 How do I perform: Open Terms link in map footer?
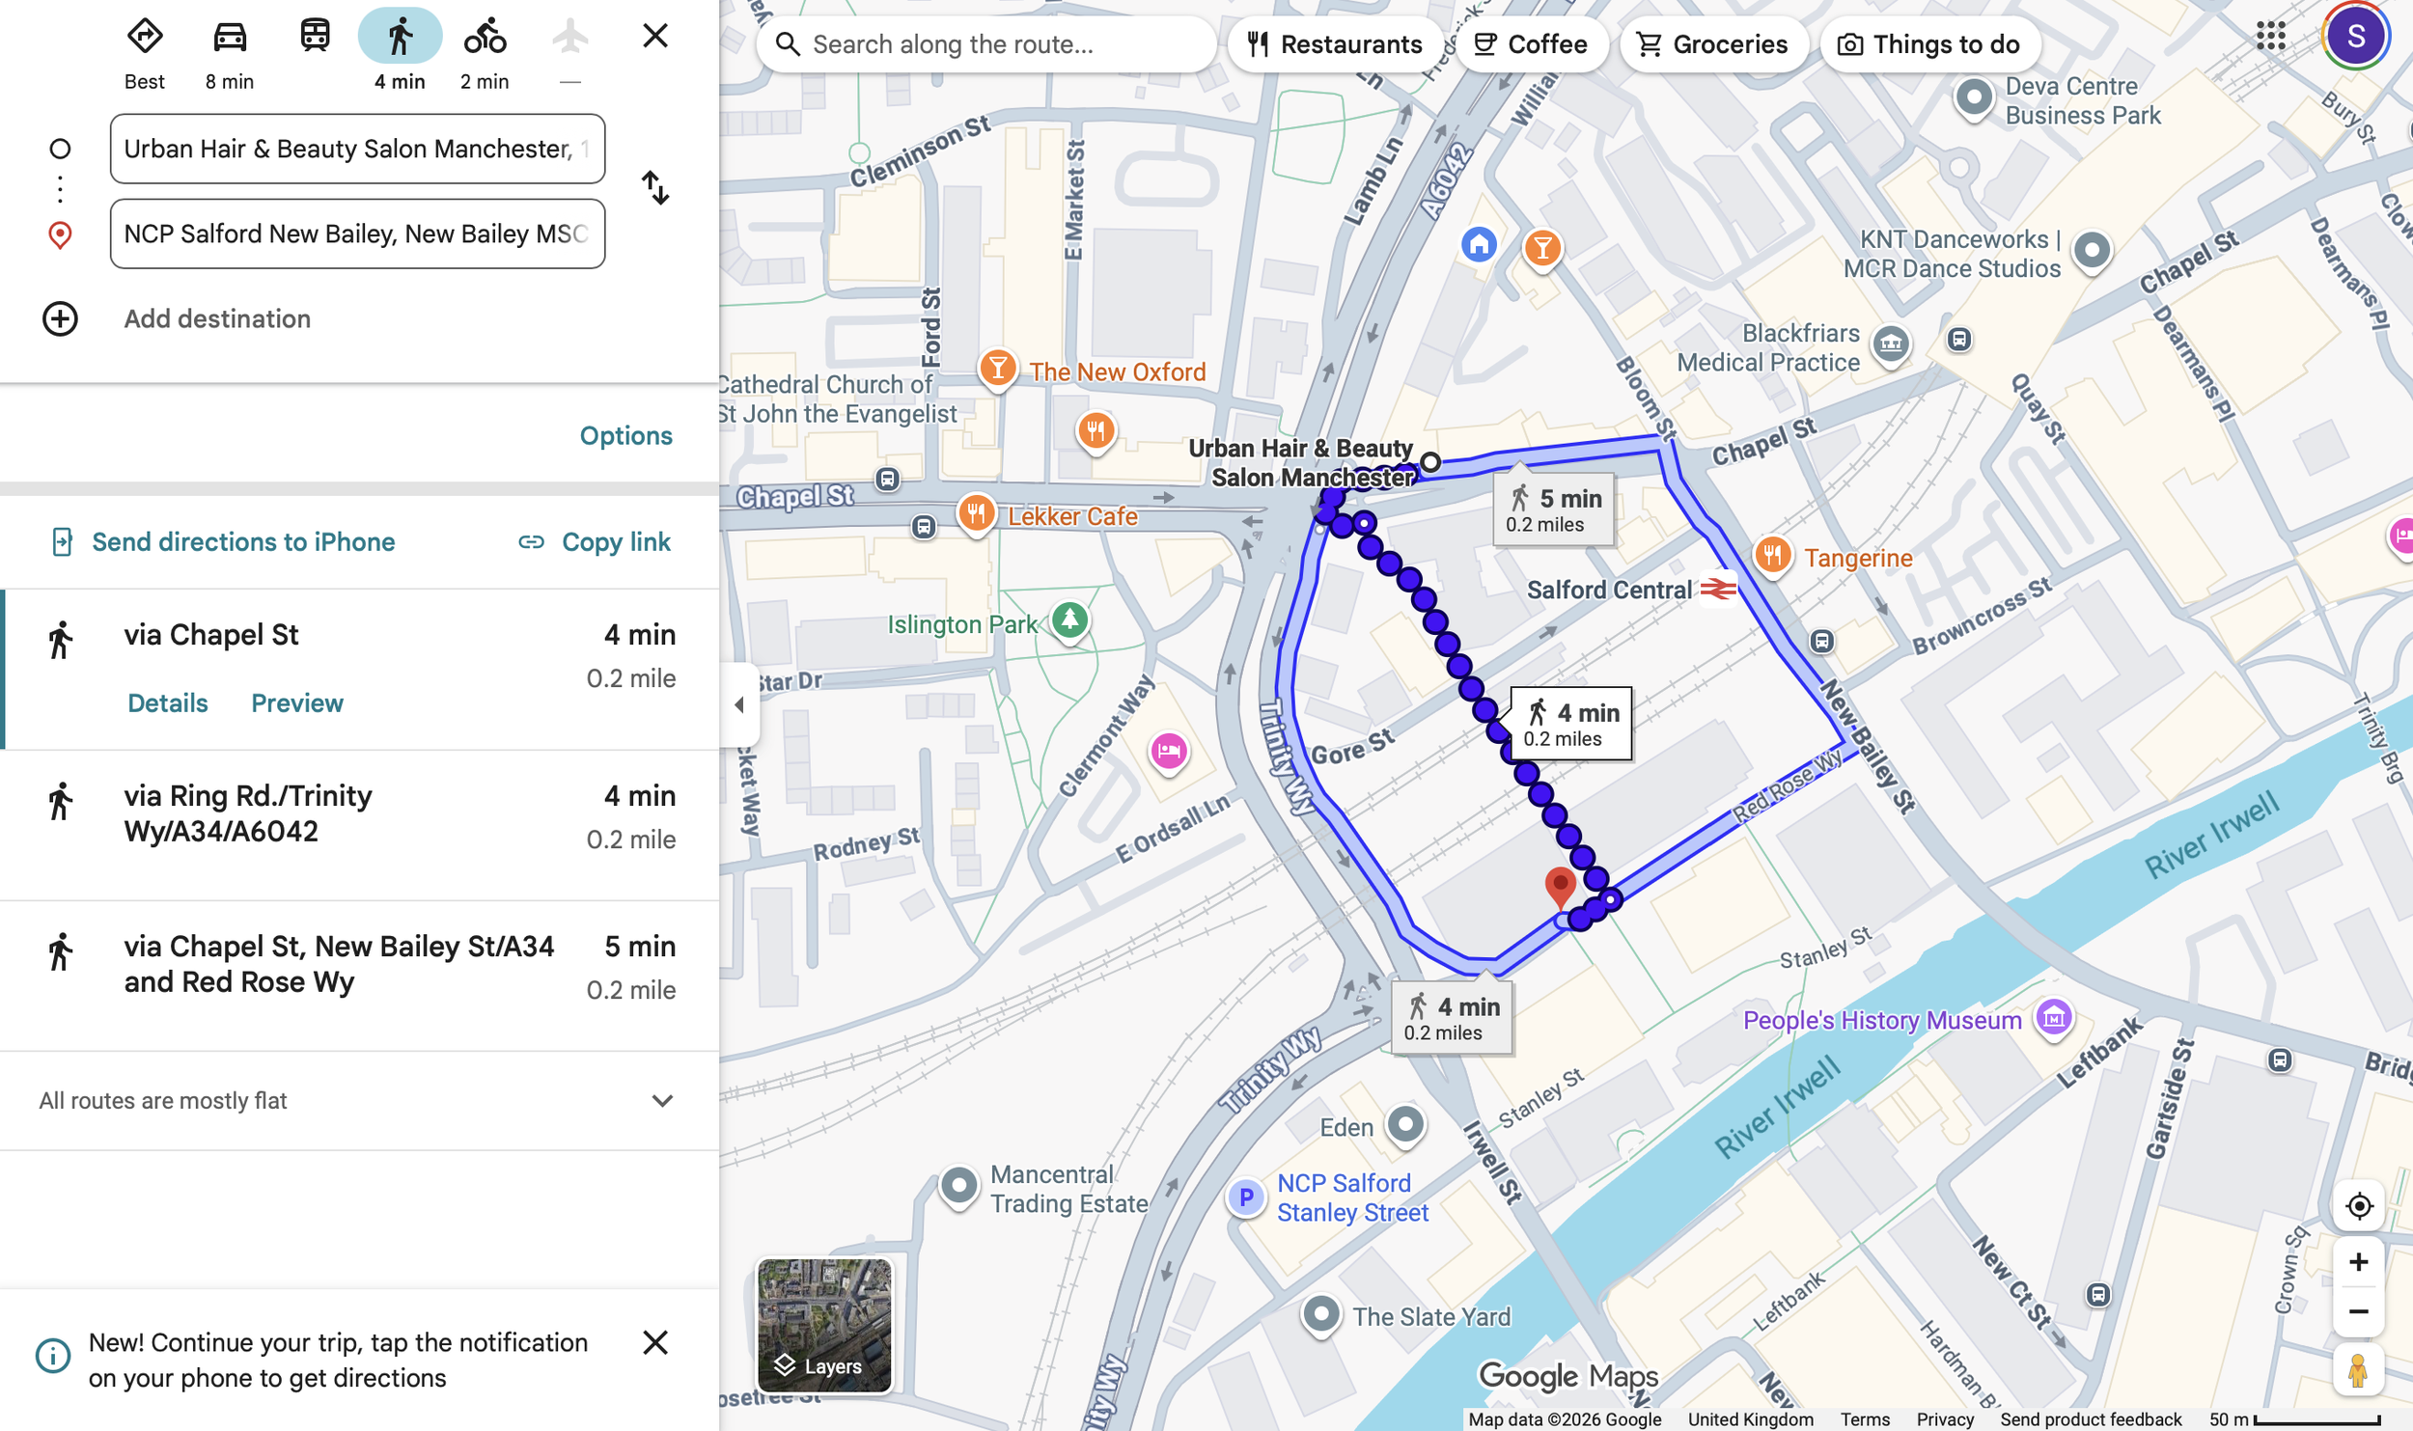point(1865,1419)
